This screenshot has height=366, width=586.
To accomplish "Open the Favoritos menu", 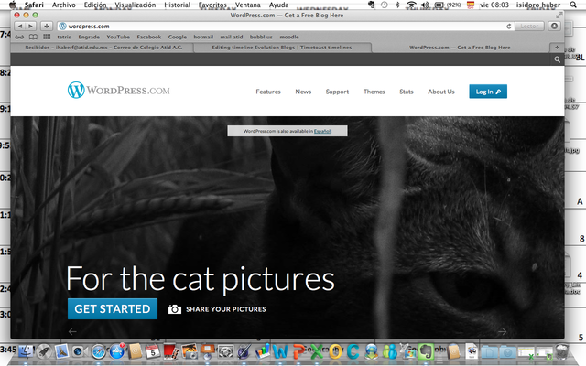I will click(212, 5).
